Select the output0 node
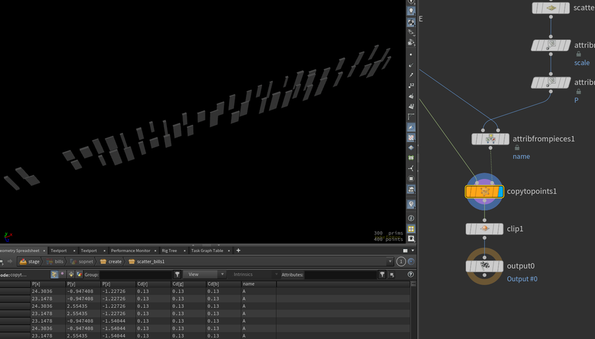The image size is (595, 339). (484, 266)
